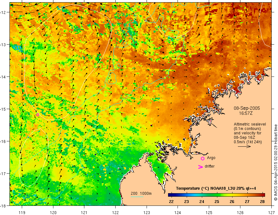Select the Argo float marker near 119.5°E on the map
The height and width of the screenshot is (215, 278).
pyautogui.click(x=38, y=114)
